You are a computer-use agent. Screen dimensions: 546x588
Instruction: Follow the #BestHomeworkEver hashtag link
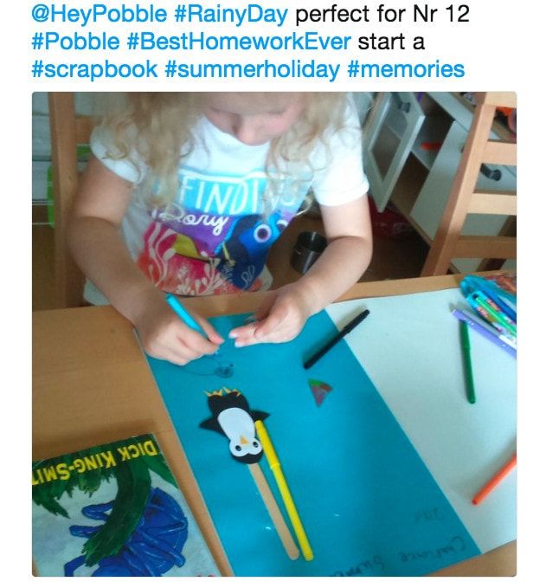239,42
